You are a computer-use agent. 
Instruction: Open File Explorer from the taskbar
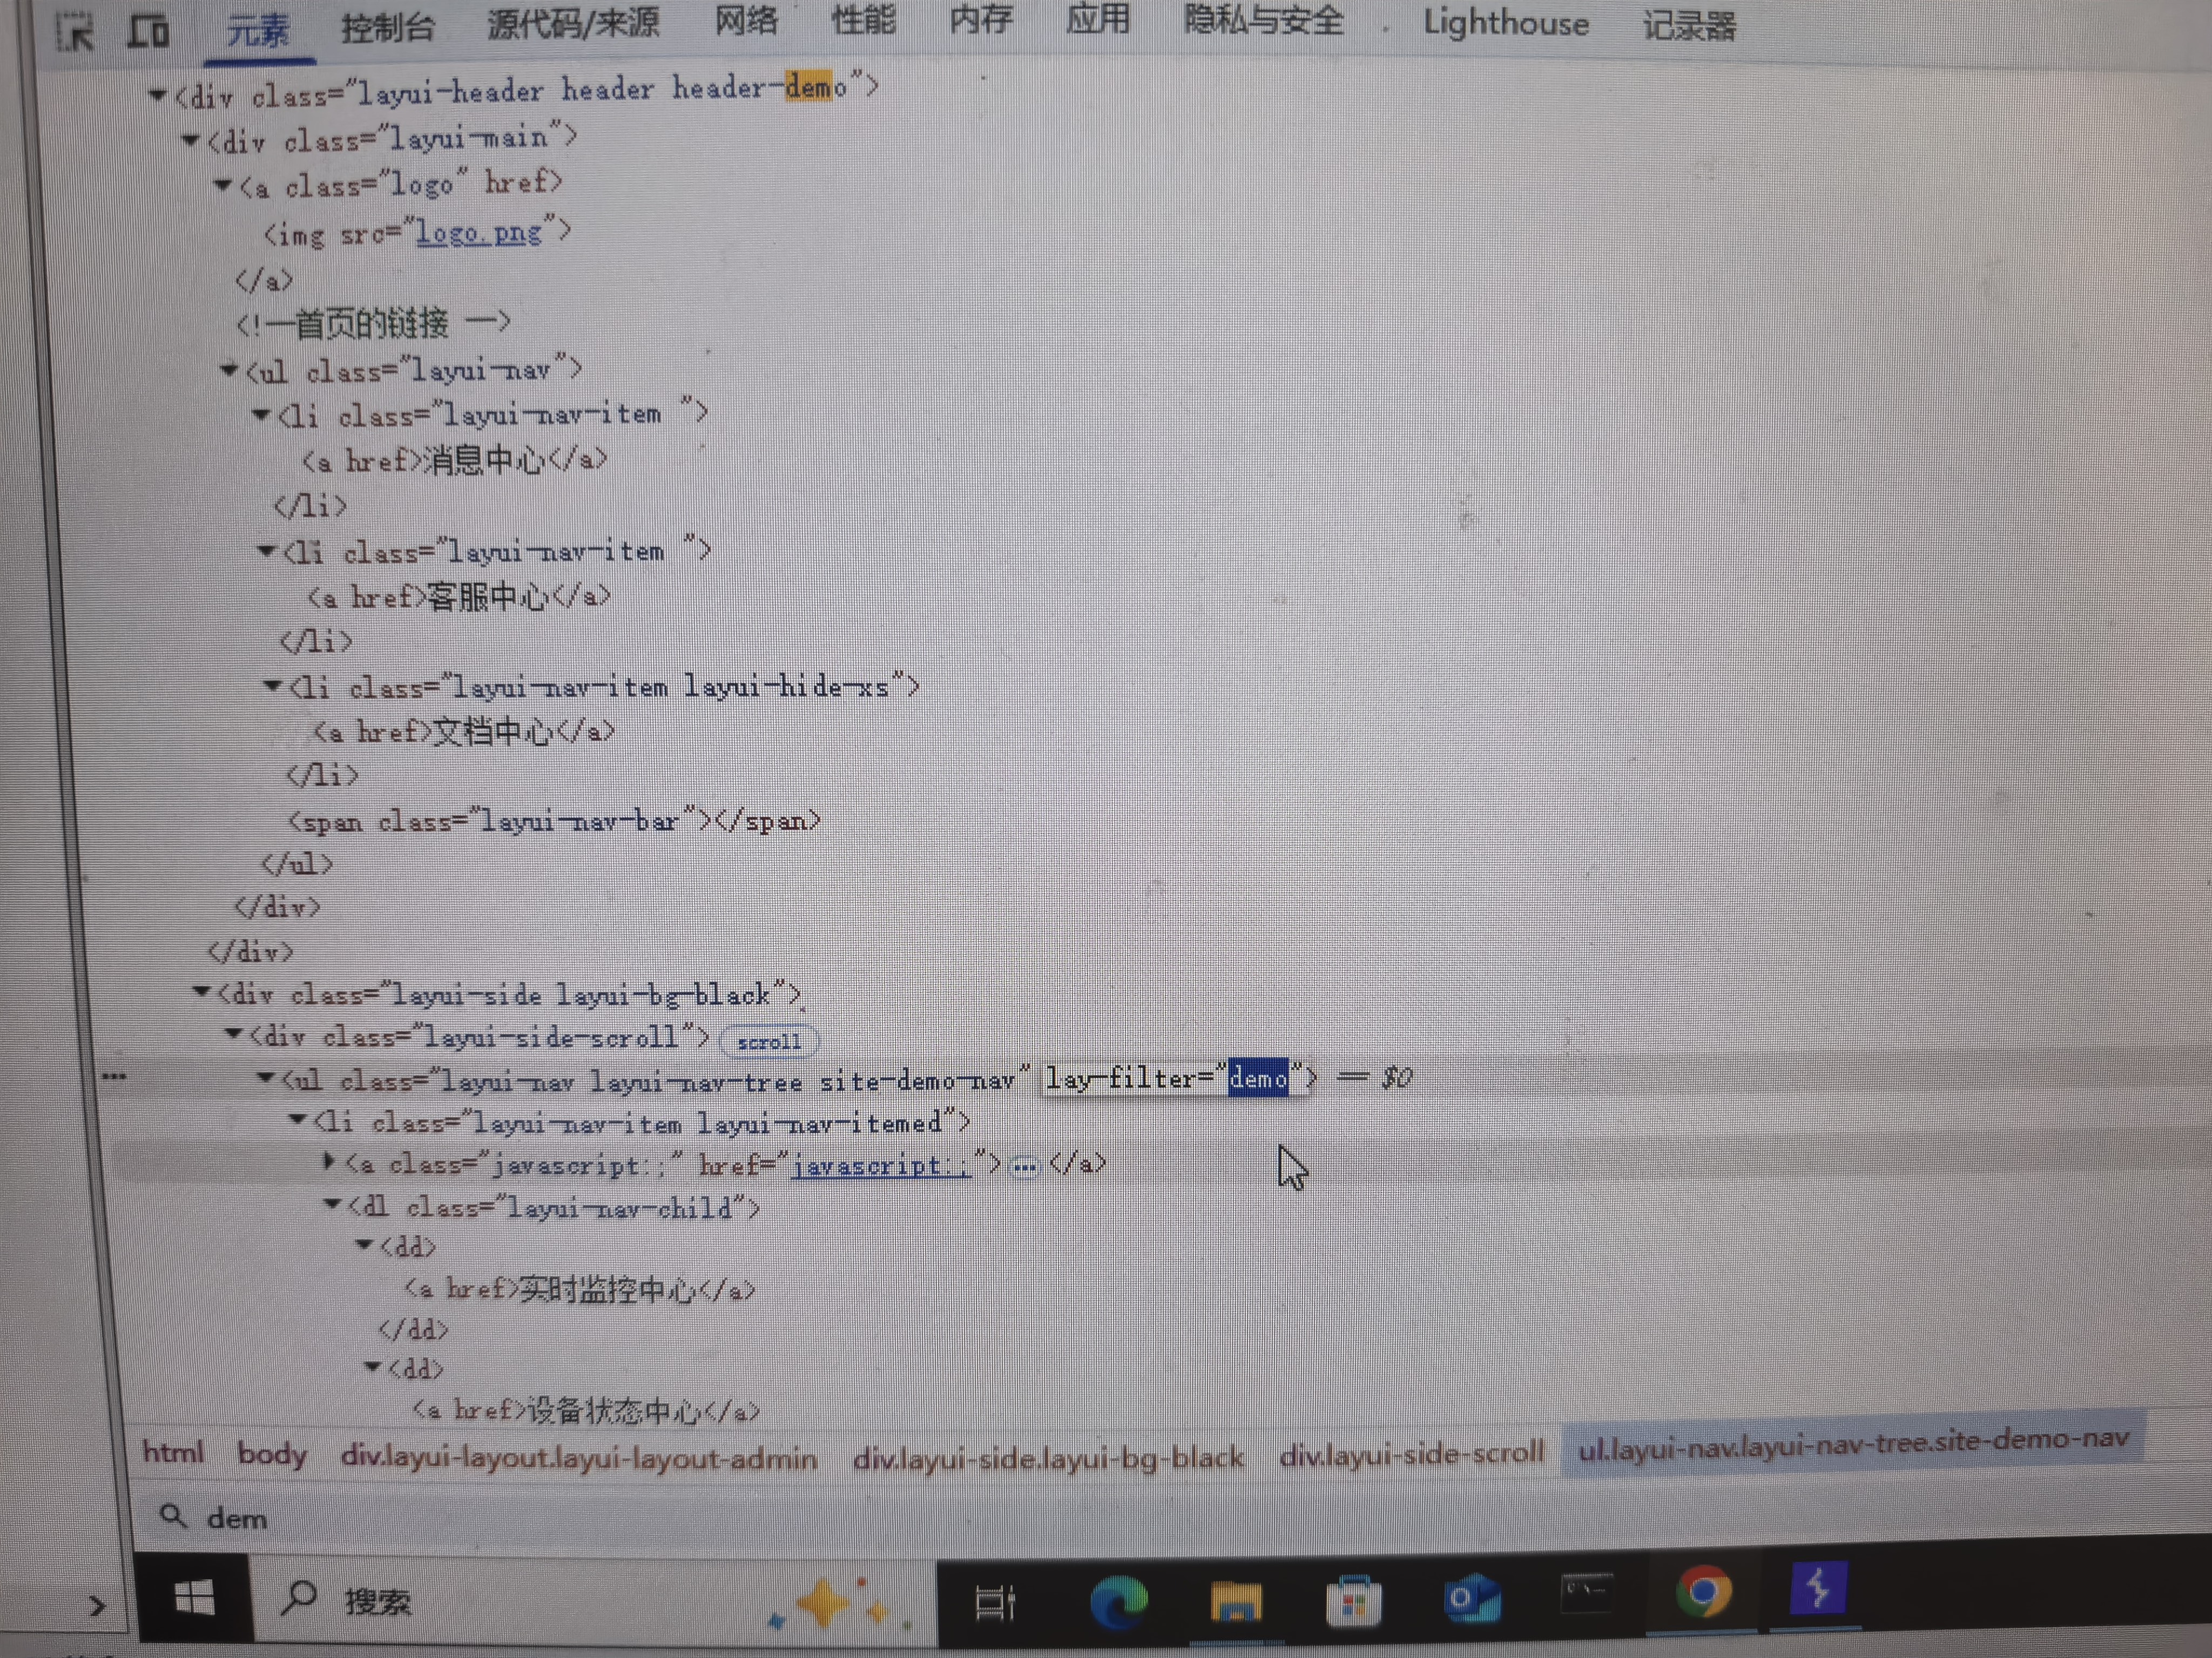1235,1601
